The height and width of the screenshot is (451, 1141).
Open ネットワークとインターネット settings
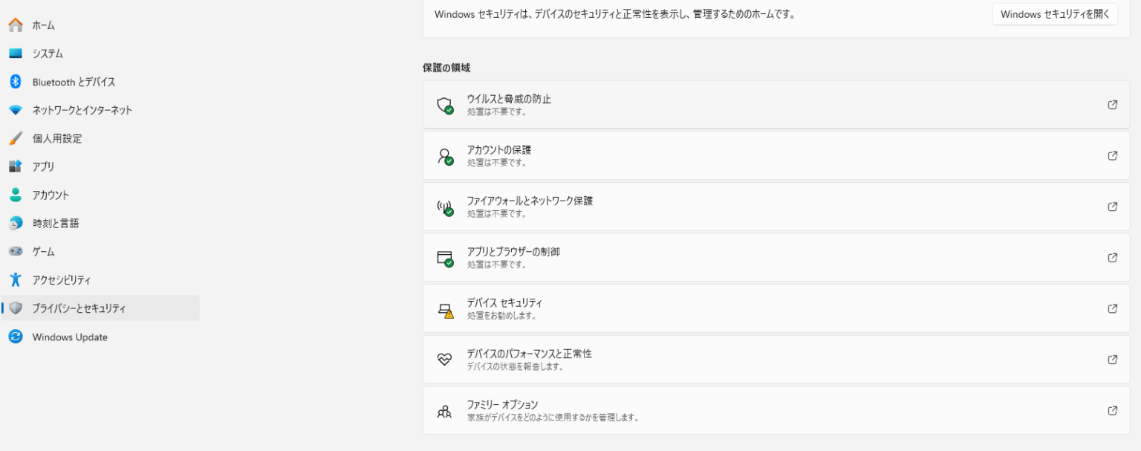click(82, 110)
